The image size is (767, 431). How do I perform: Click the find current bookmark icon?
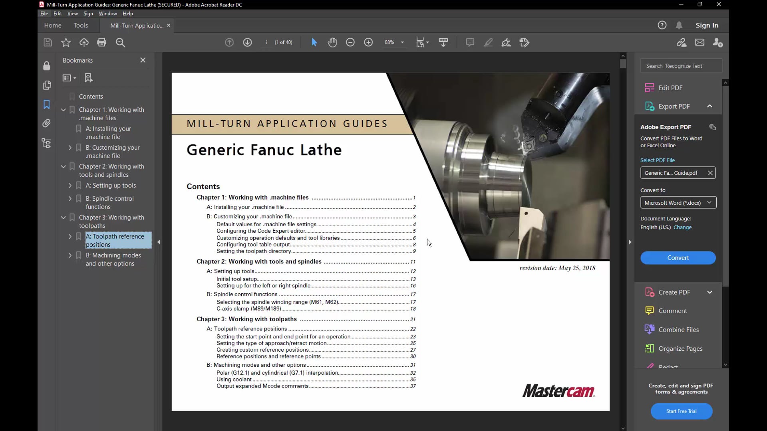coord(89,78)
